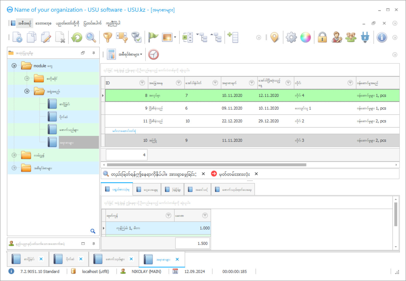The width and height of the screenshot is (406, 281).
Task: Click the funnel with checkmark icon
Action: [x=136, y=37]
